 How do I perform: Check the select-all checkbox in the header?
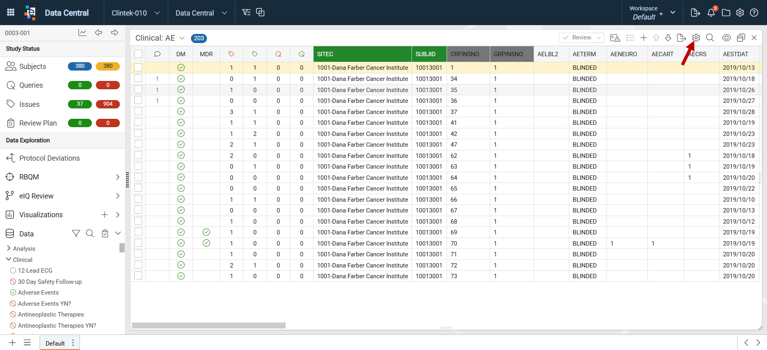coord(138,54)
